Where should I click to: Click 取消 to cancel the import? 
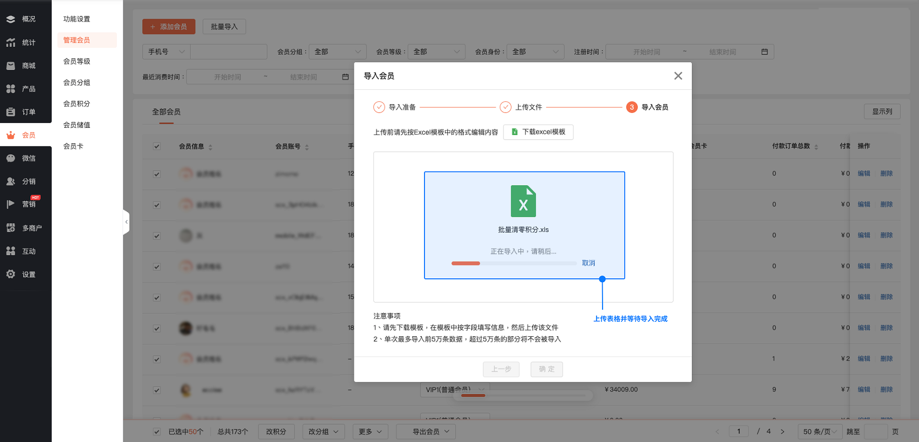(588, 263)
